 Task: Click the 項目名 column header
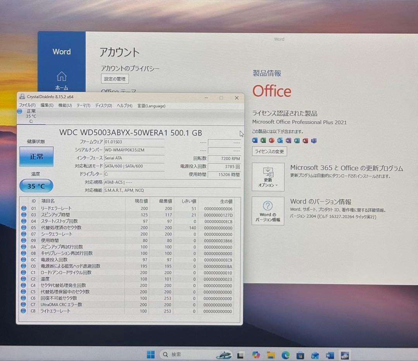[x=82, y=201]
